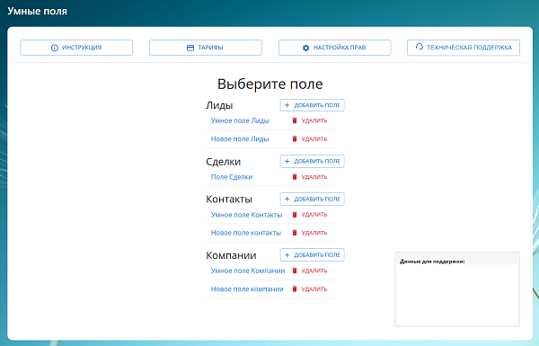Click the trash icon beside Новое поле компании

click(295, 288)
